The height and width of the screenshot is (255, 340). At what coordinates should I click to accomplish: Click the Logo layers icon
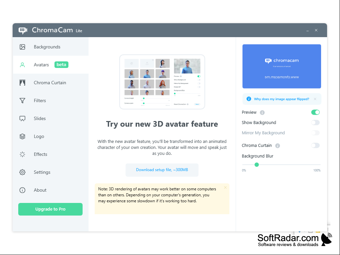click(x=22, y=136)
